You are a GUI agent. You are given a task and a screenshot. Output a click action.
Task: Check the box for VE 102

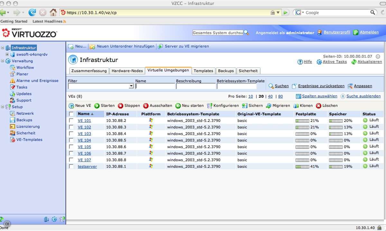pos(71,127)
